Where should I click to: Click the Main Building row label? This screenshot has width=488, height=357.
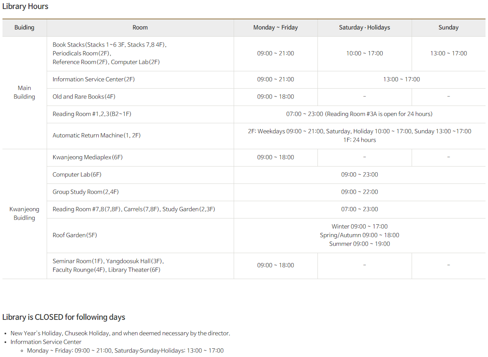tap(24, 92)
